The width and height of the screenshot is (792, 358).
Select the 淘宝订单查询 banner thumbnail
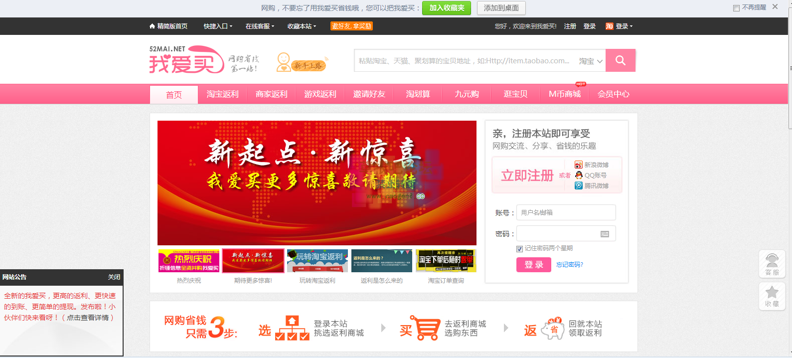click(x=446, y=261)
